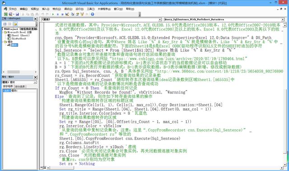The image size is (289, 171).
Task: Open Project Explorer toolbar icon
Action: (73, 14)
